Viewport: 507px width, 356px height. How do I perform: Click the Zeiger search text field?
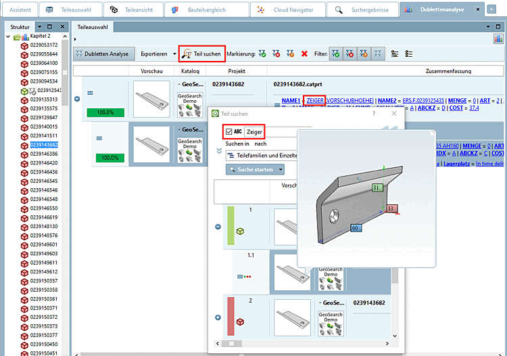coord(254,132)
